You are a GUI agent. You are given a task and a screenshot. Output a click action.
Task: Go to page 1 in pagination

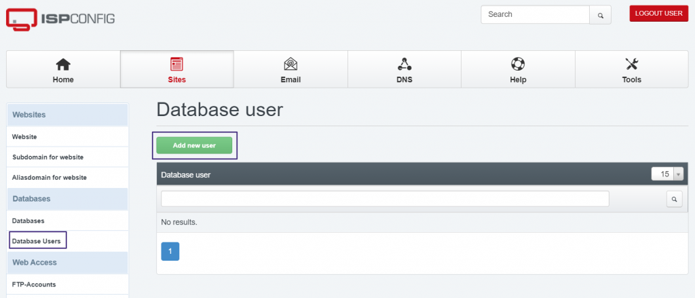coord(170,251)
